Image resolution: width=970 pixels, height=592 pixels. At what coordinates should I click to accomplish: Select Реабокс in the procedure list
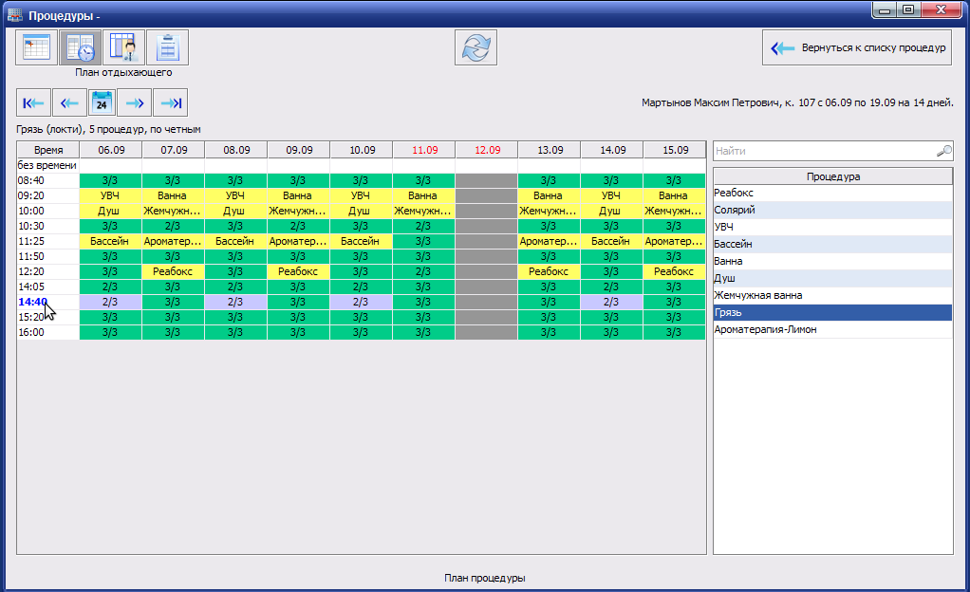pyautogui.click(x=832, y=193)
